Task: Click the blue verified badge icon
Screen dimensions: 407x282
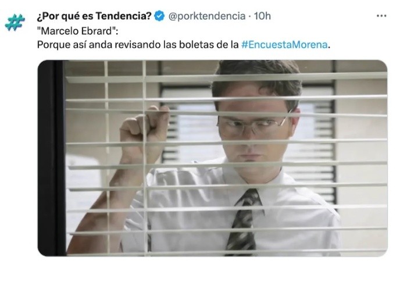Action: click(x=159, y=16)
